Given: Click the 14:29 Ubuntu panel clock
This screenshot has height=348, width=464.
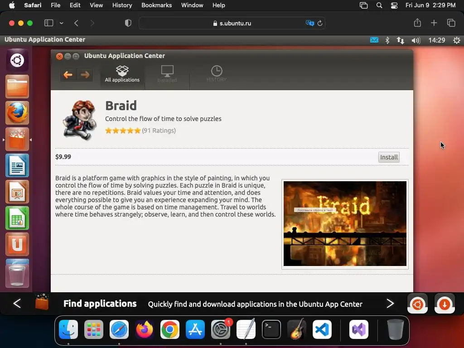Looking at the screenshot, I should (437, 40).
